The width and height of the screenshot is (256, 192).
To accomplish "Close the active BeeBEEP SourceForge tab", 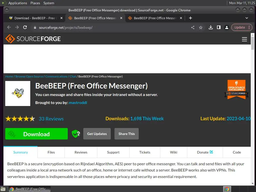I will tap(121, 18).
